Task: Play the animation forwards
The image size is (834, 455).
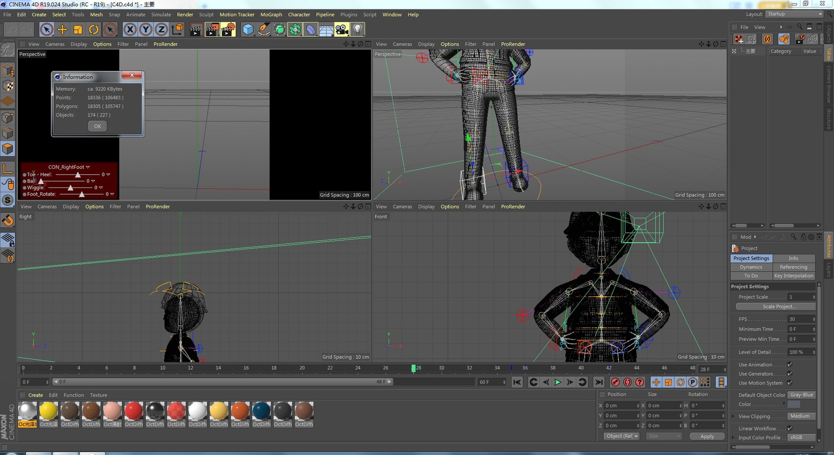Action: point(558,382)
